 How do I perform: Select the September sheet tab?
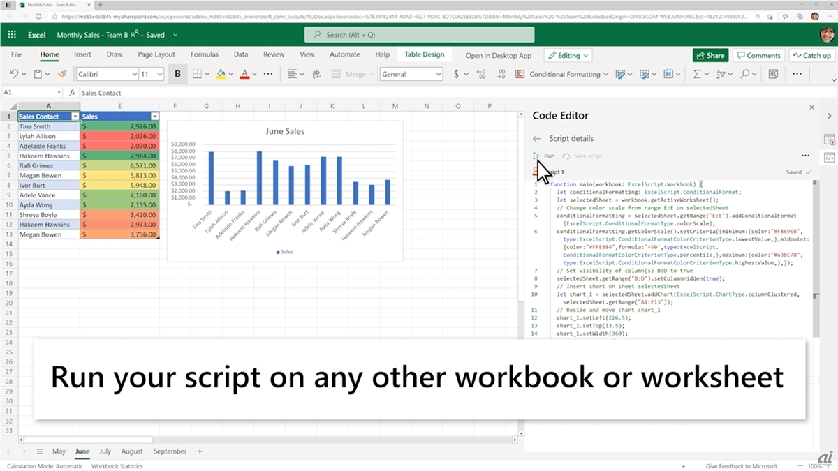pos(170,451)
